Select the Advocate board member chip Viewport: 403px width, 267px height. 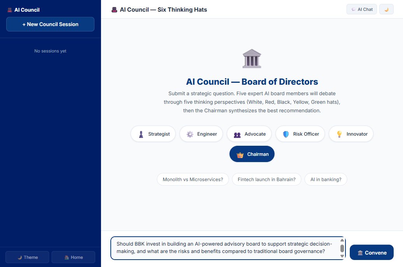click(249, 134)
